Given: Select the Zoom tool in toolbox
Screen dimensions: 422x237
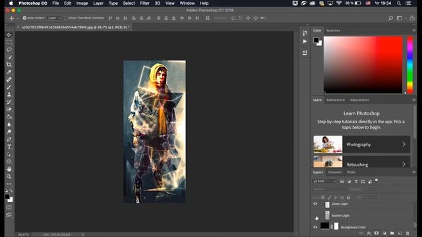Looking at the screenshot, I should 9,176.
